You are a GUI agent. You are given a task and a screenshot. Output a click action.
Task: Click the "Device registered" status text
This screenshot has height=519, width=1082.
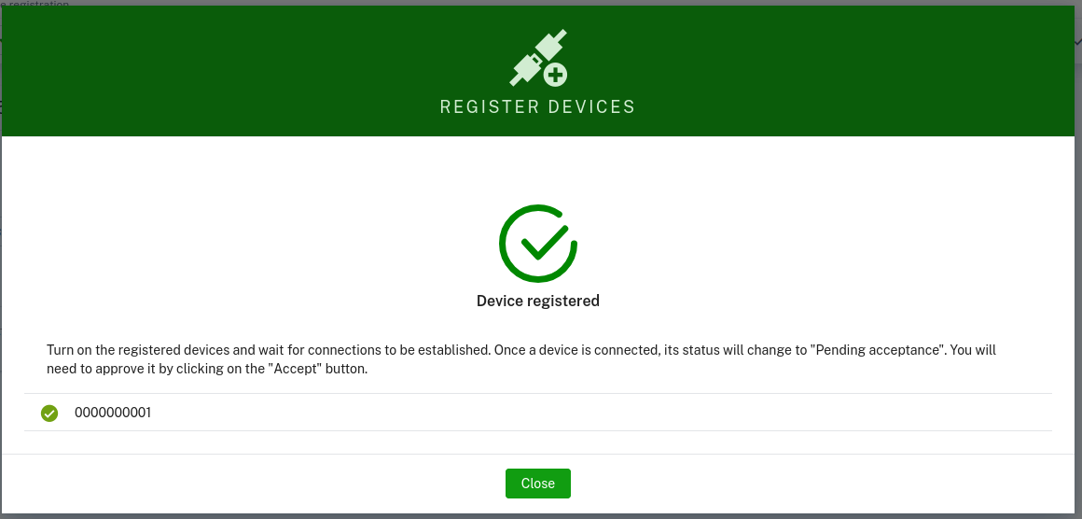coord(537,301)
